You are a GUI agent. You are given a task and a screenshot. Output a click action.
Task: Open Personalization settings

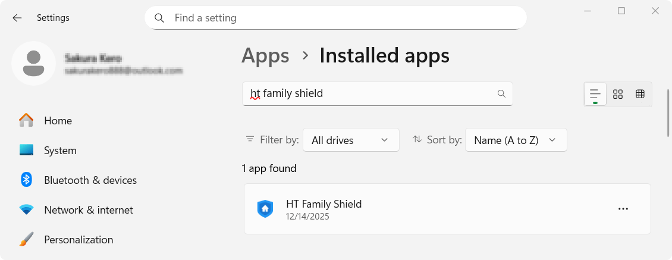tap(78, 240)
